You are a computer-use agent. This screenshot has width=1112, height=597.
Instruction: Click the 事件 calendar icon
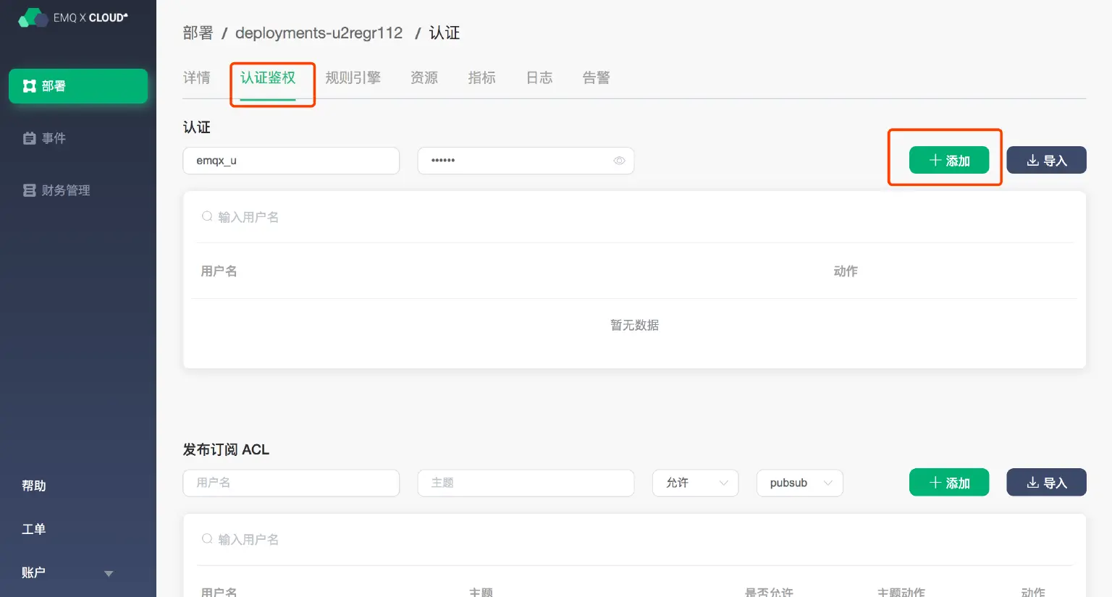point(30,138)
